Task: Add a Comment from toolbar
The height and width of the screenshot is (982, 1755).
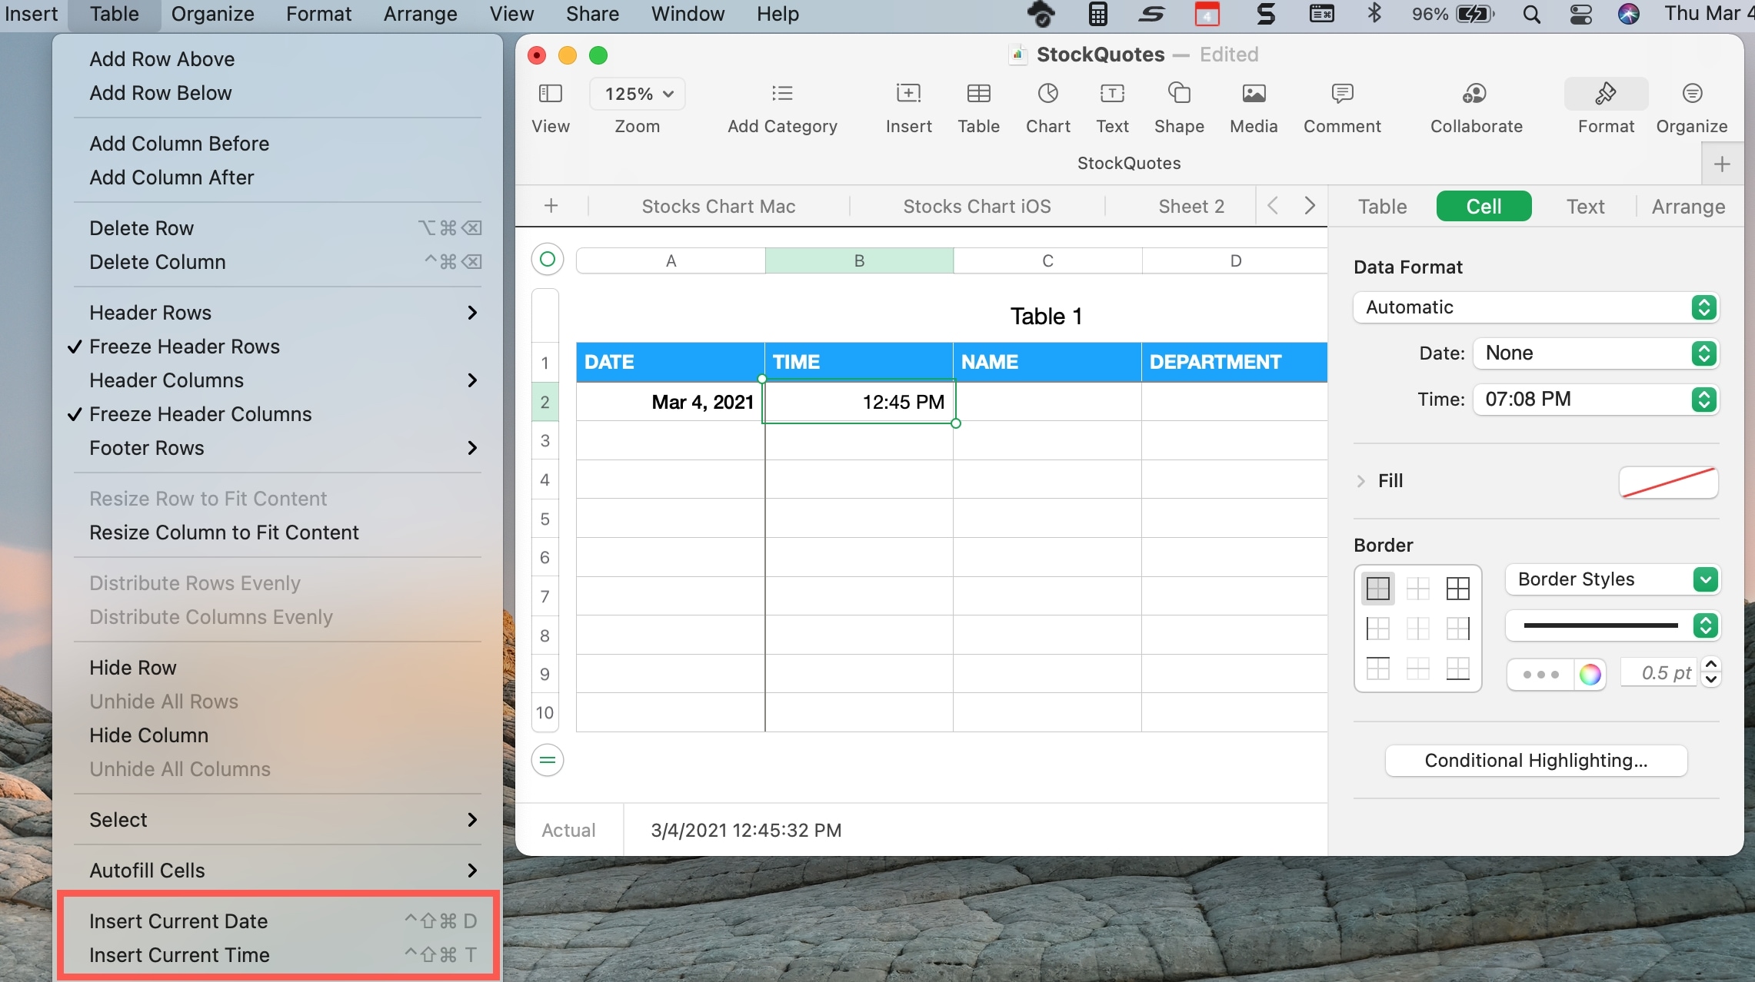Action: click(1342, 94)
